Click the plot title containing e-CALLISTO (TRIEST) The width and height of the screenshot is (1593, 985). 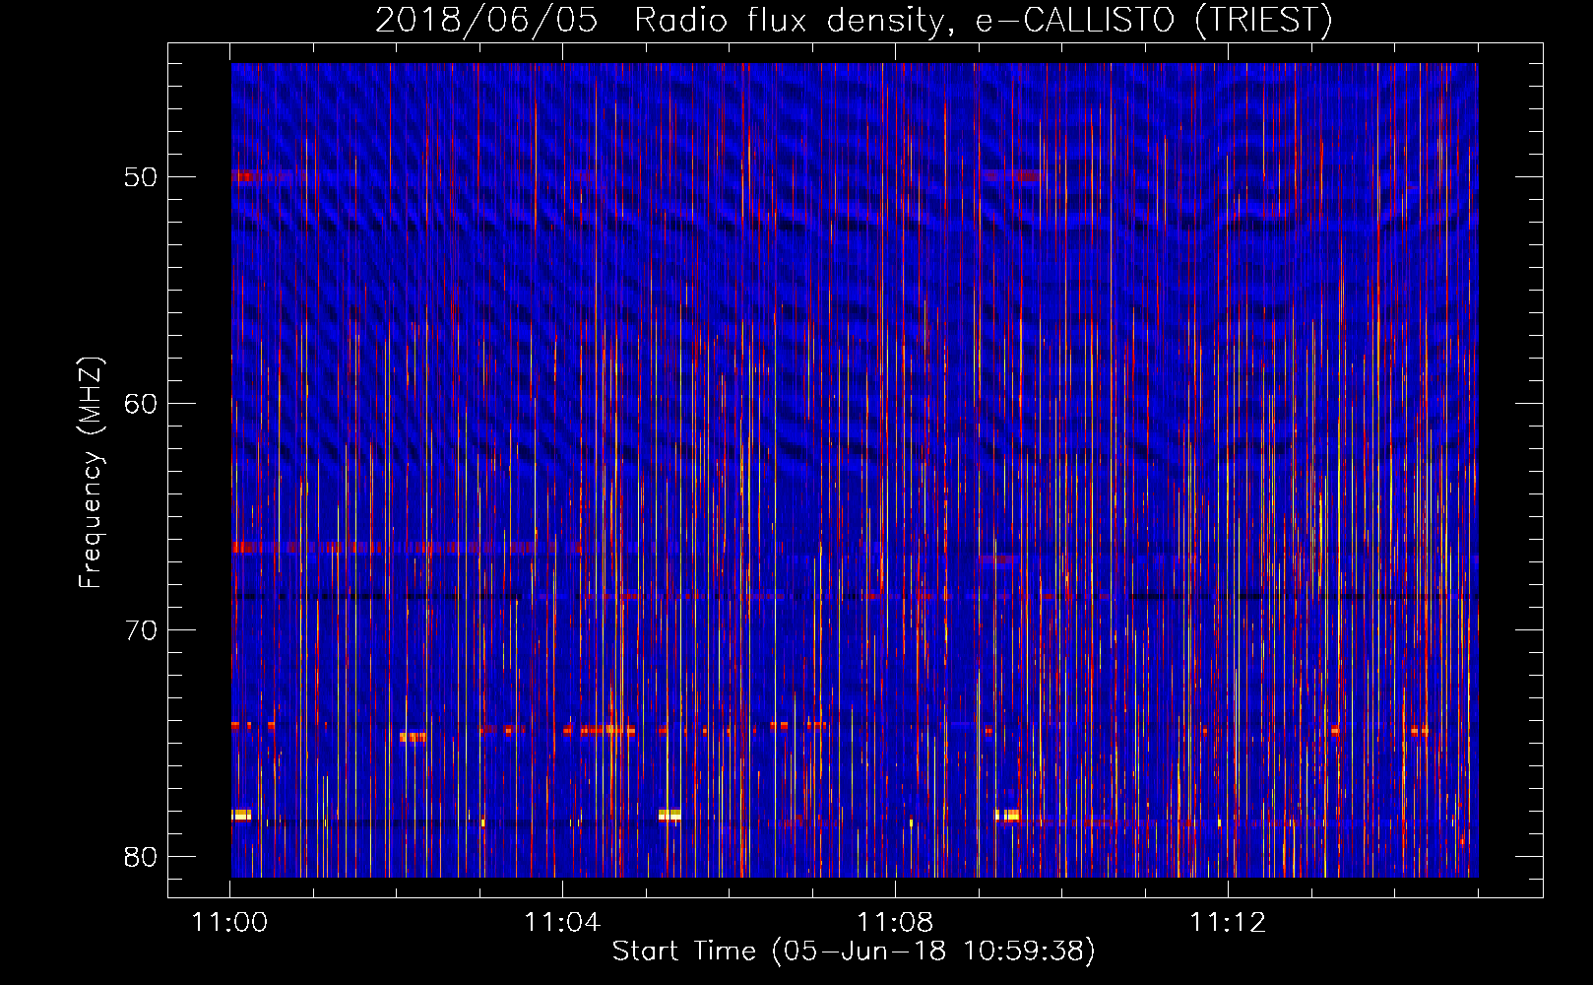click(x=854, y=20)
